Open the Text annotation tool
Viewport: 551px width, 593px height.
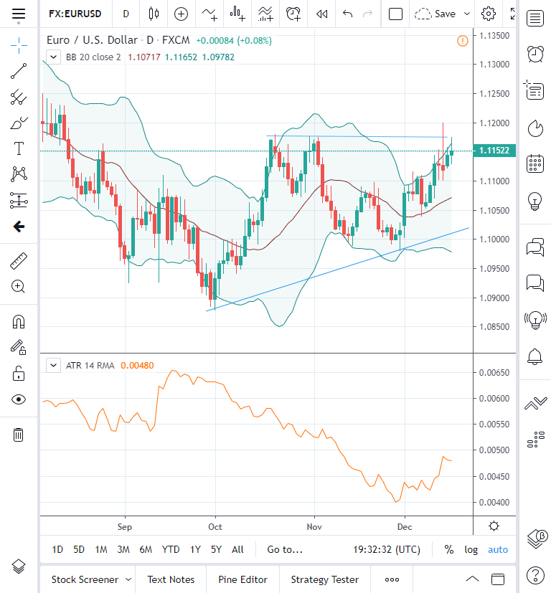click(17, 148)
